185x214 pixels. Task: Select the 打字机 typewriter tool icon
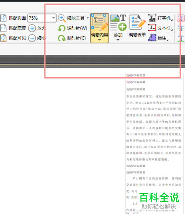pos(152,18)
